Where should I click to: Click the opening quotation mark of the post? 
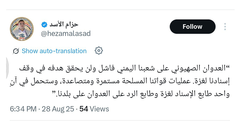[x=228, y=67]
